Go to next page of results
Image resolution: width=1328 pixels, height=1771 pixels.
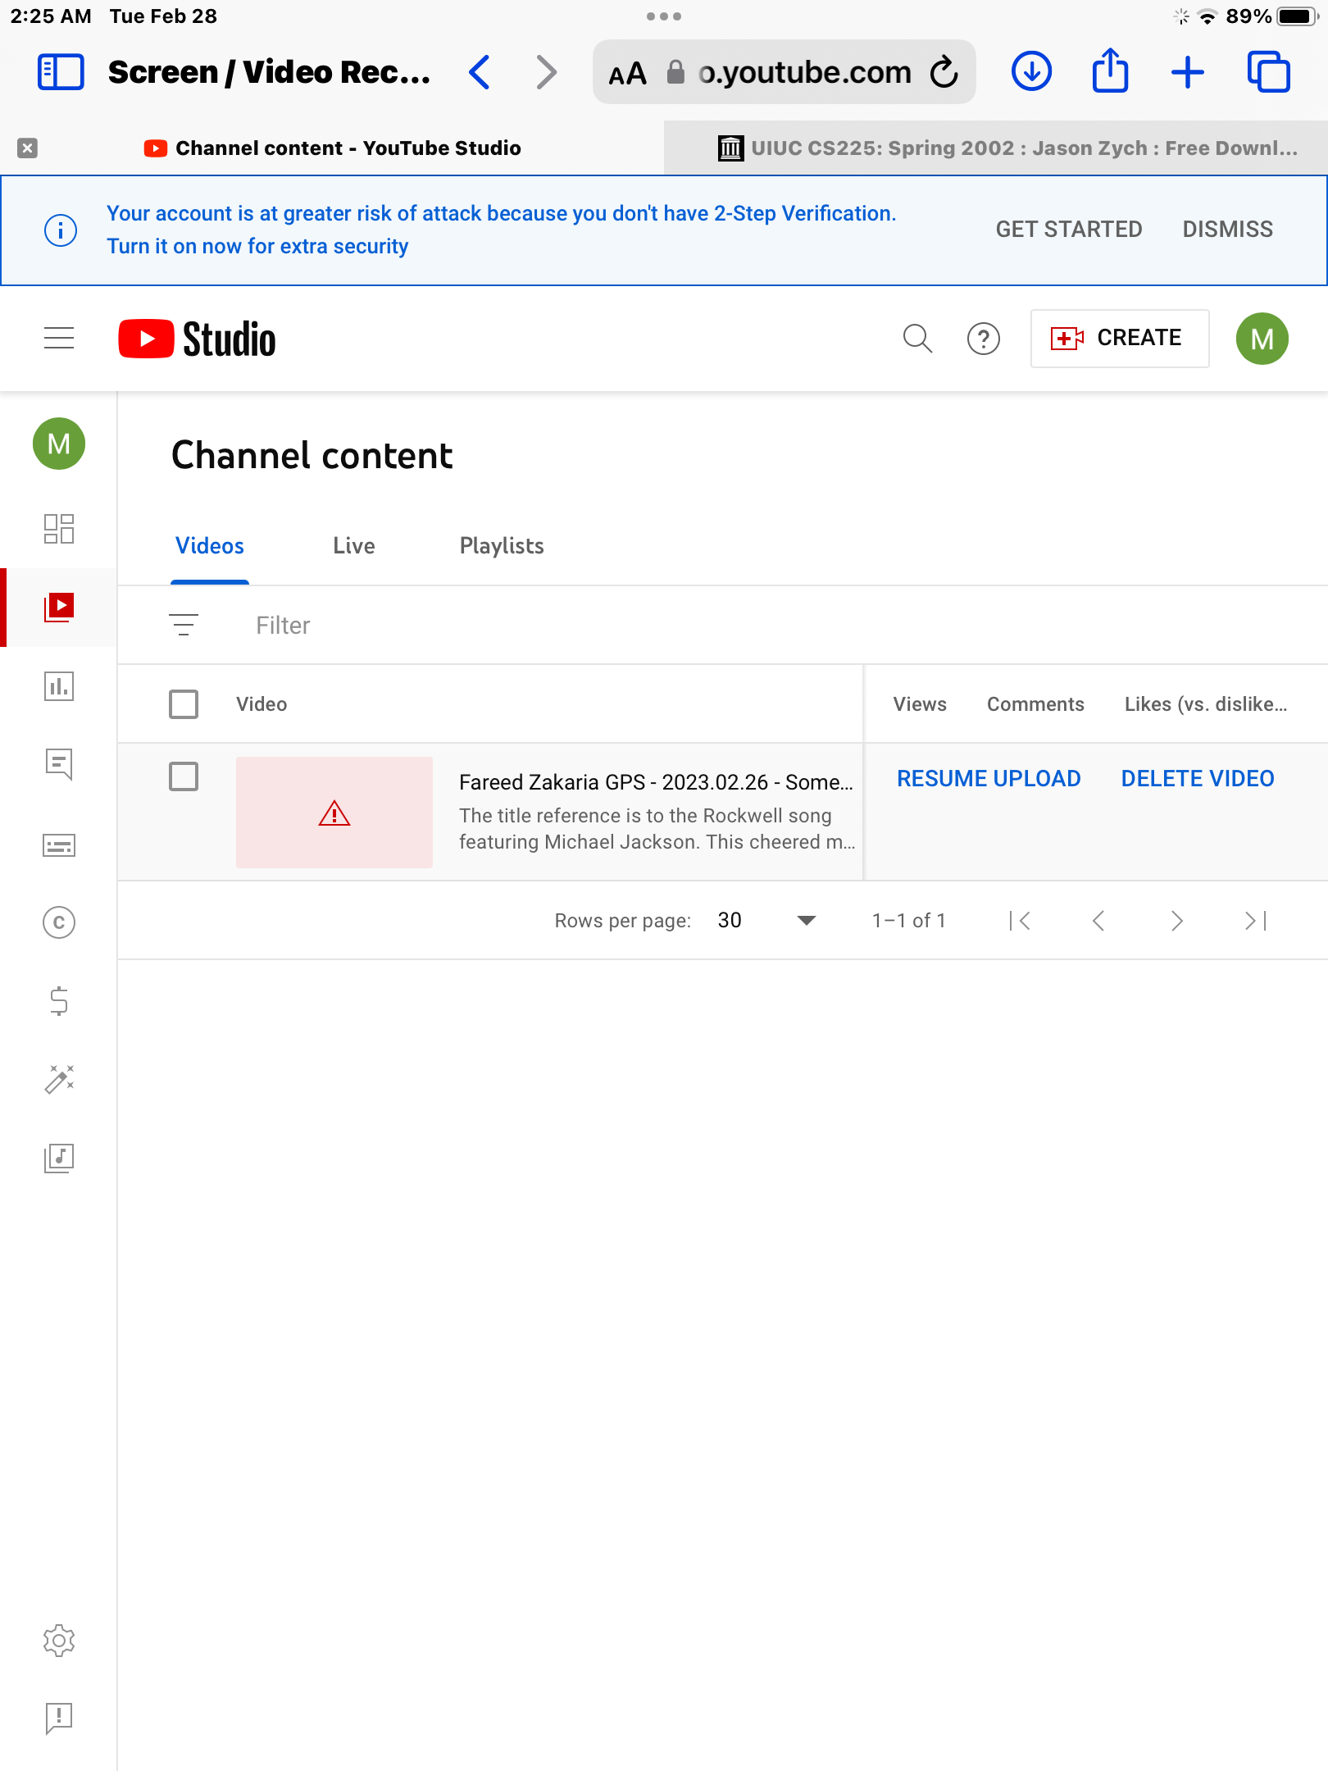pos(1177,921)
